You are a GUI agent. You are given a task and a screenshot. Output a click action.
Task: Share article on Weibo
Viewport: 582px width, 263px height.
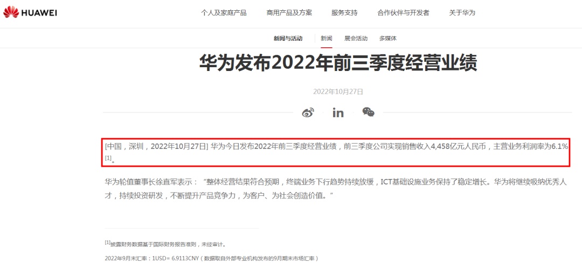point(308,112)
